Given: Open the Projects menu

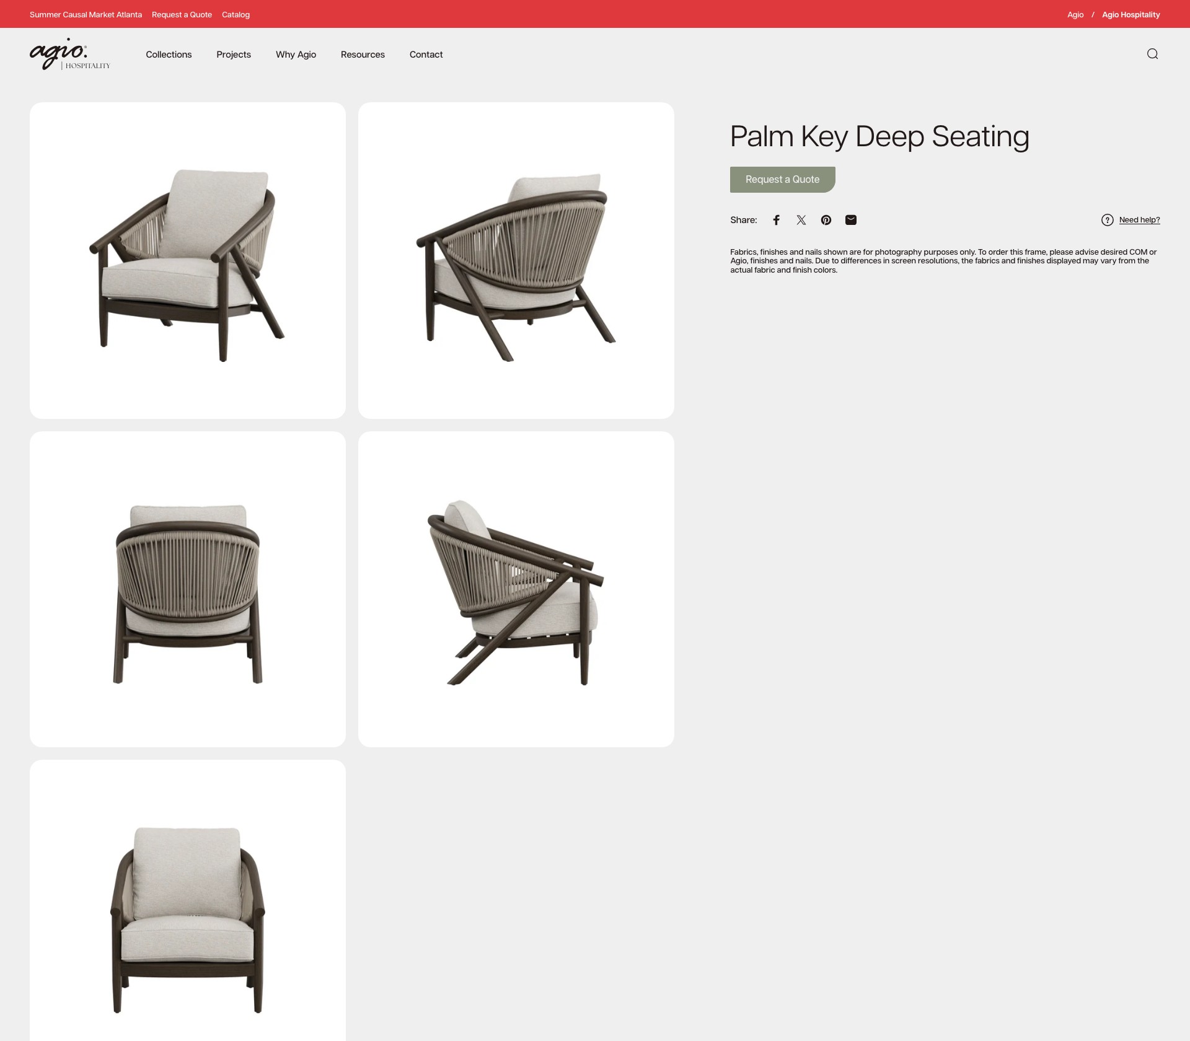Looking at the screenshot, I should point(234,55).
